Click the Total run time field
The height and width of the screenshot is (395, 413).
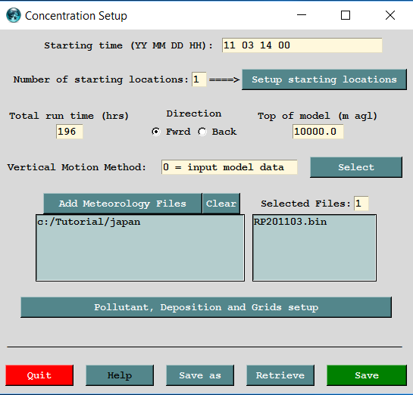click(70, 132)
